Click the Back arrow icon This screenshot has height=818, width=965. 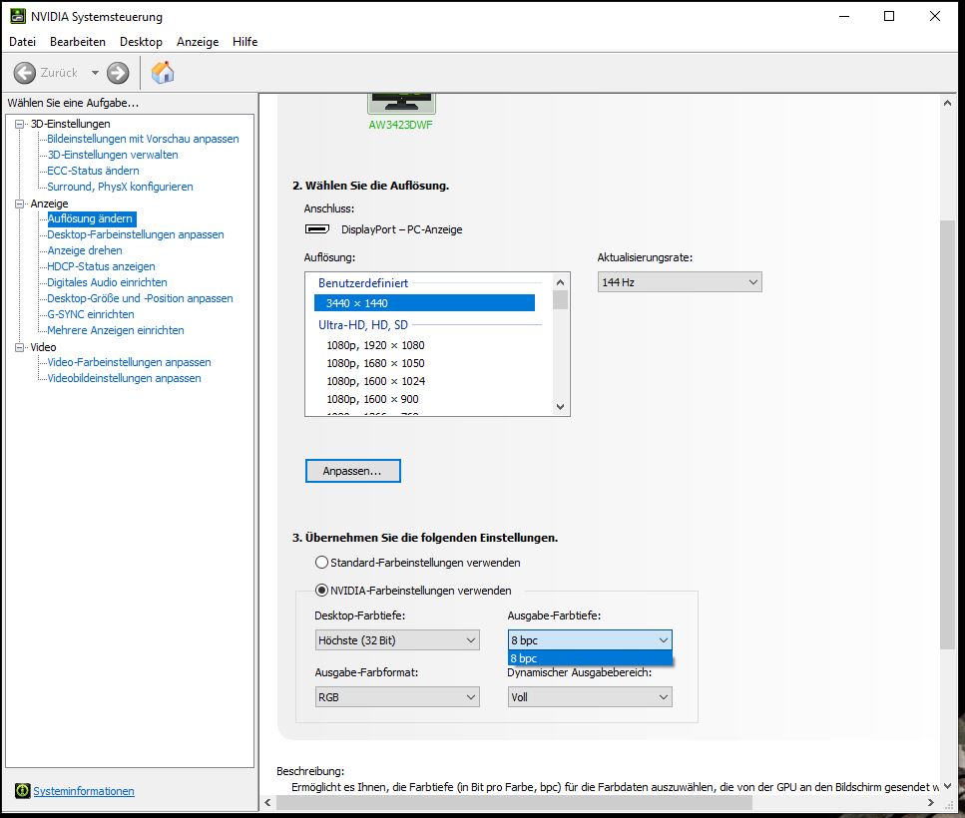pyautogui.click(x=25, y=73)
